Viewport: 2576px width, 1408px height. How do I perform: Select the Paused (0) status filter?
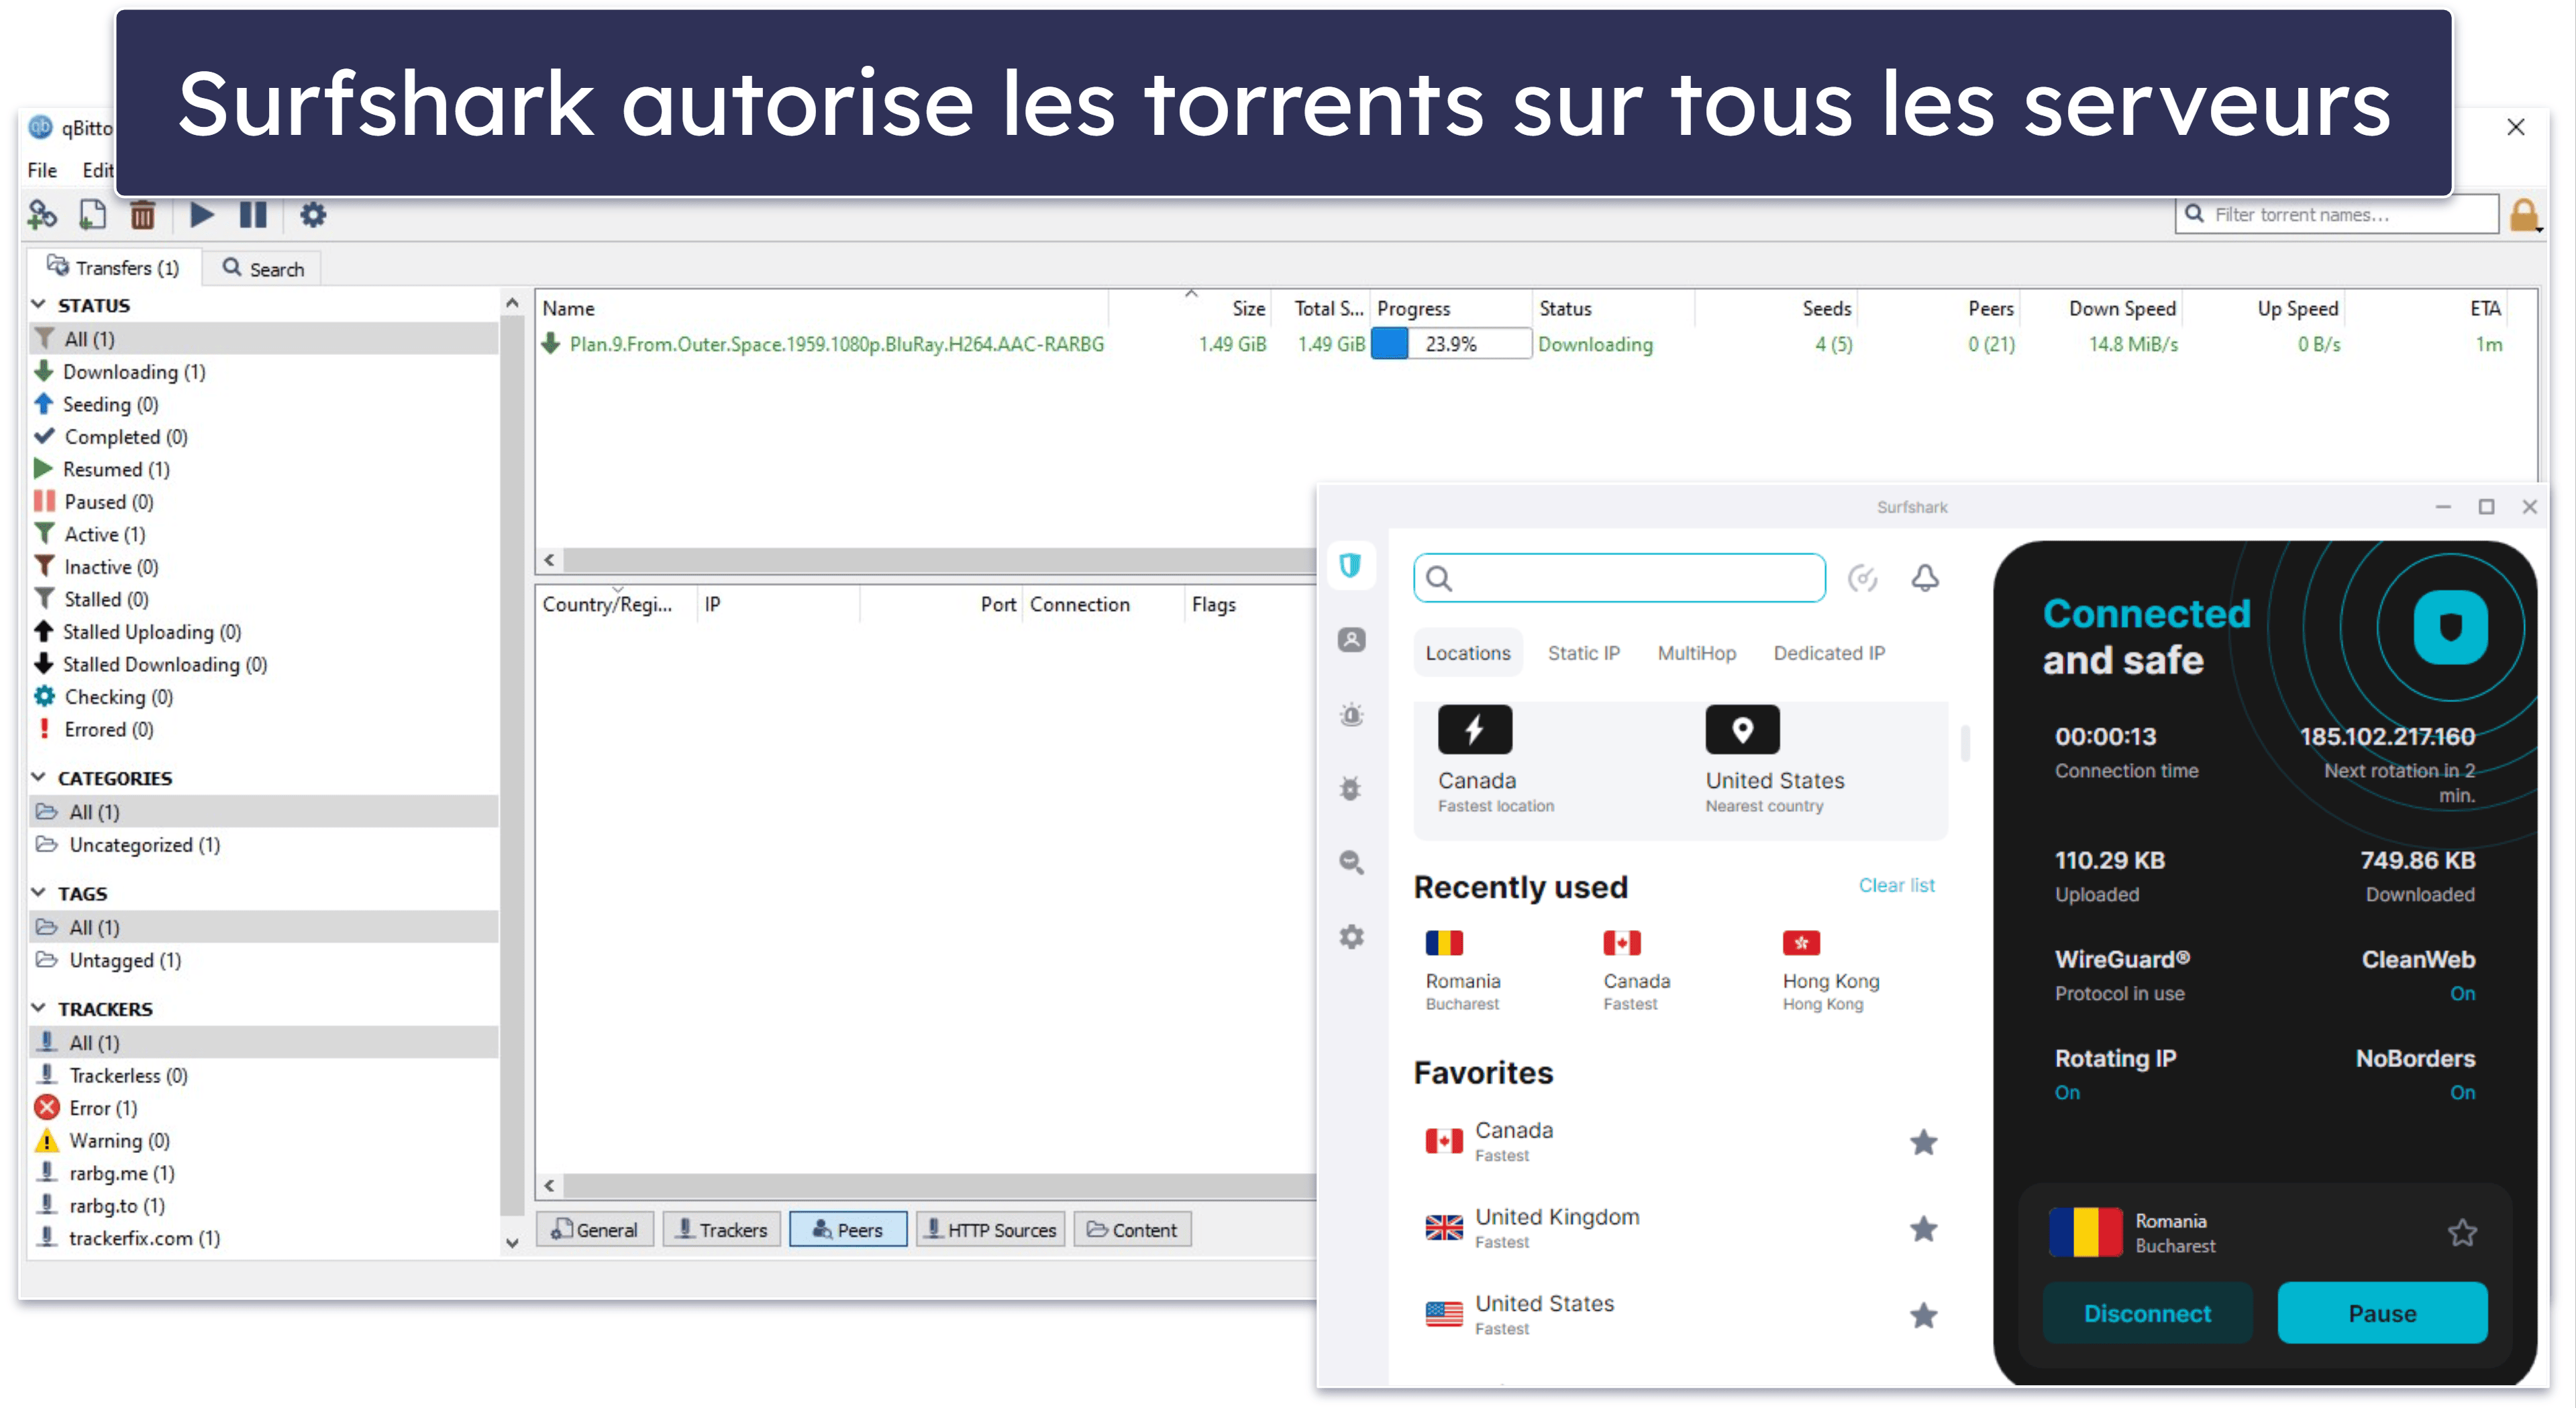(x=108, y=502)
